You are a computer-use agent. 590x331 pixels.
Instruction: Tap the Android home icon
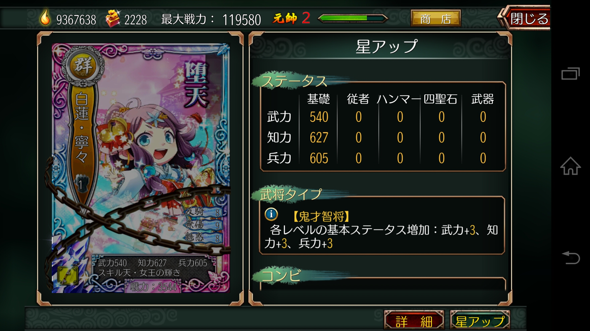click(x=570, y=166)
